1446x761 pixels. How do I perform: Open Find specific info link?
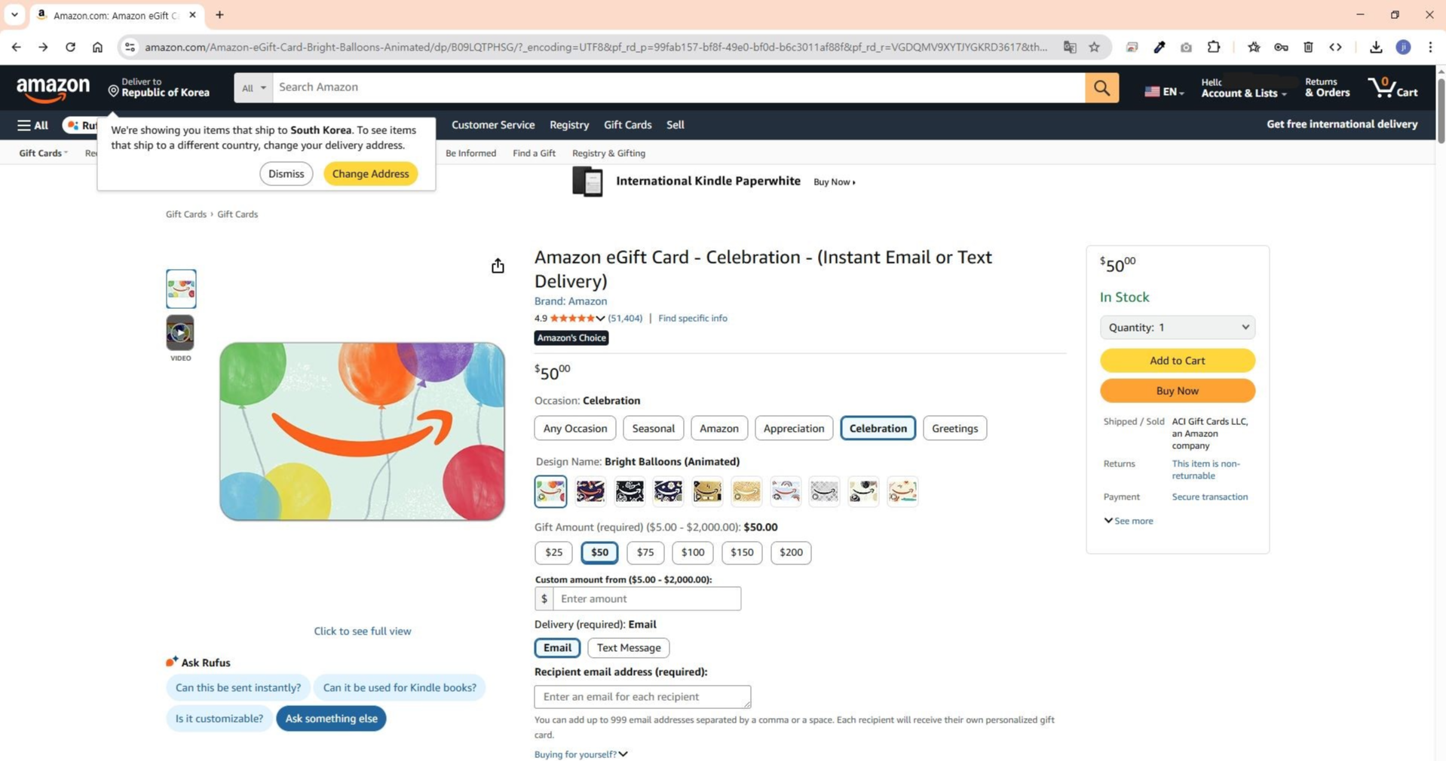692,319
